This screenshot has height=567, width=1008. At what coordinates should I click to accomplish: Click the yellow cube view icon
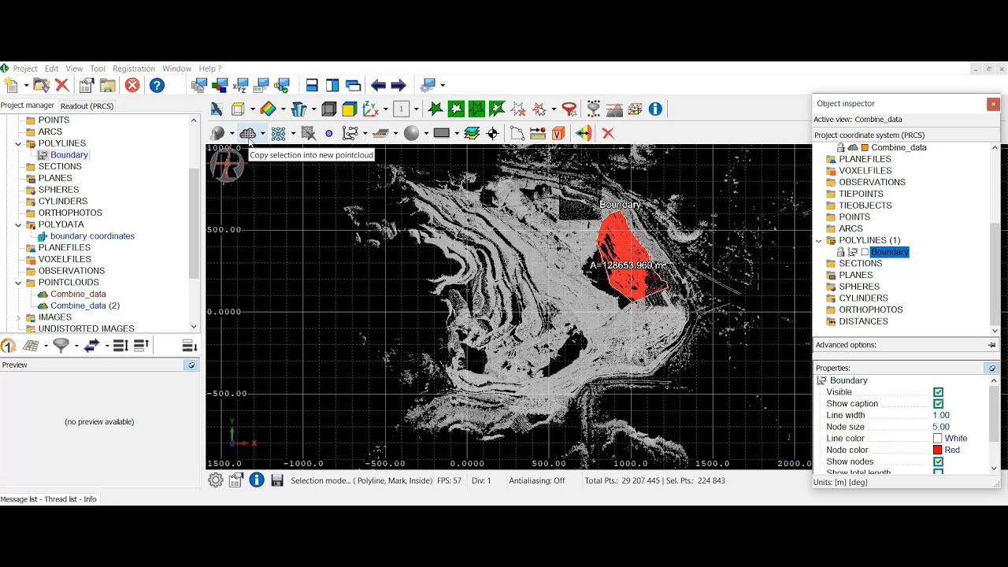pos(350,109)
